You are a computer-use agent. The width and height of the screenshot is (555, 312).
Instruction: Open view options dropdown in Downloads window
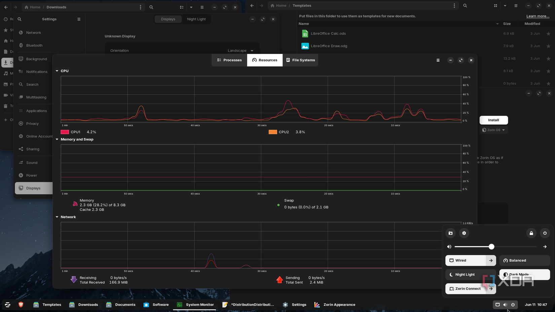(191, 7)
